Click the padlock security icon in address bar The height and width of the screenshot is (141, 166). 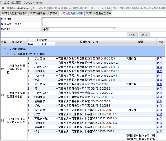pos(3,8)
